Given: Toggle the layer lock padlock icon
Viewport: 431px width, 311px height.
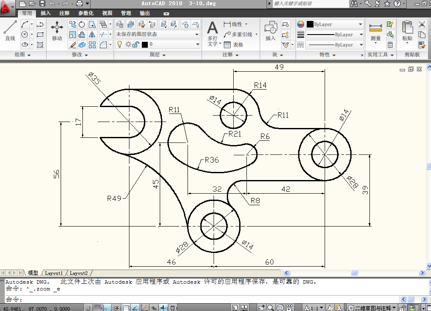Looking at the screenshot, I should 136,44.
